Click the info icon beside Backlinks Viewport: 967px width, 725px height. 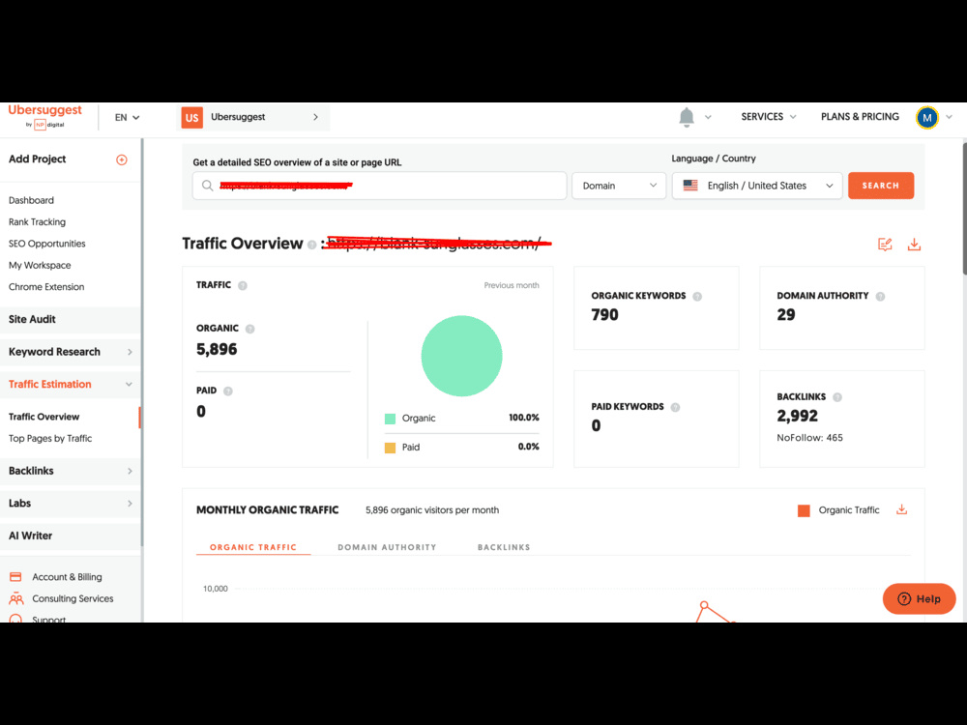coord(836,397)
